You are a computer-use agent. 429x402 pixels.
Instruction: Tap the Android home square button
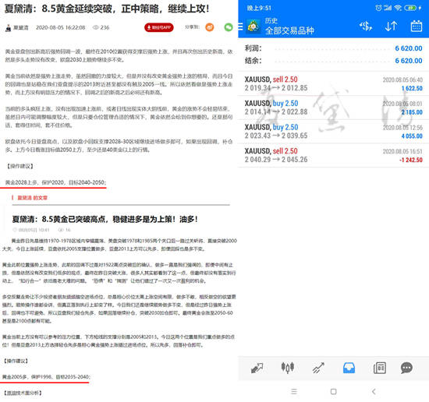(333, 392)
